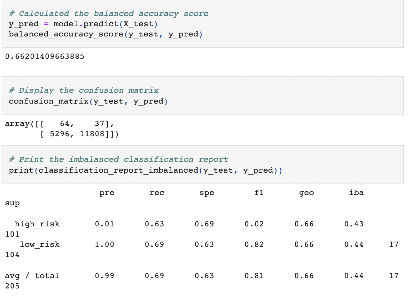The image size is (413, 306).
Task: Click the 'high_risk' row label
Action: click(x=37, y=224)
